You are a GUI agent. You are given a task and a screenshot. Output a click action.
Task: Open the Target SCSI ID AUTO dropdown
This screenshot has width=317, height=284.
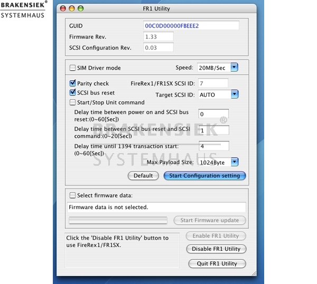235,94
